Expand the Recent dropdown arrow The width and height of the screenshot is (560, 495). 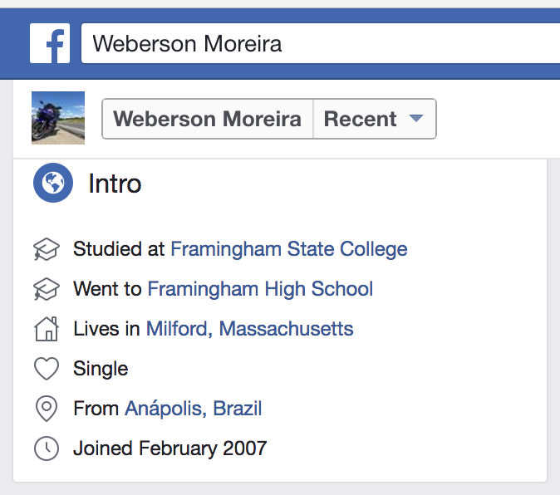pos(417,119)
